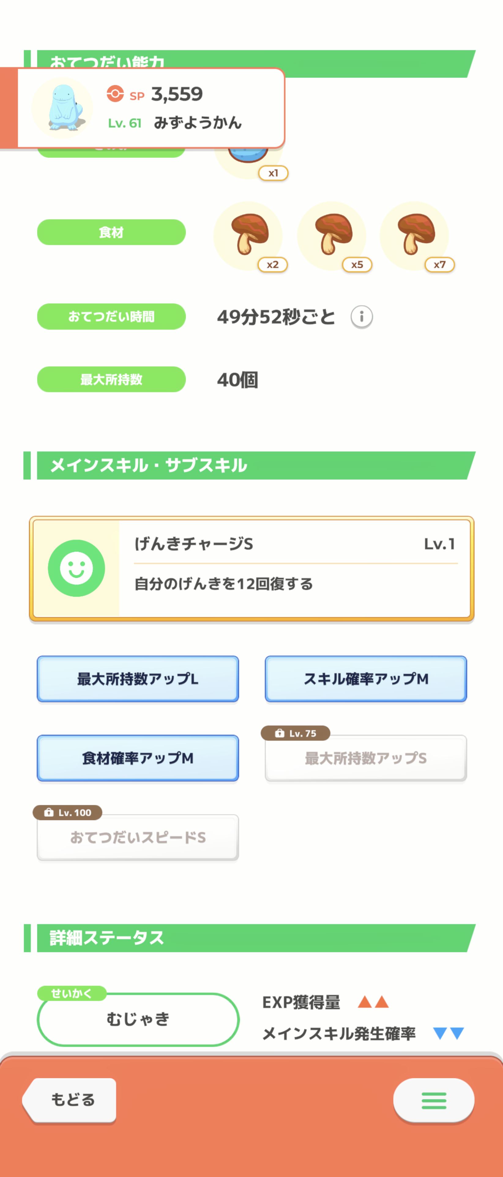503x1177 pixels.
Task: Tap the red Poké Ball SP icon
Action: (115, 94)
